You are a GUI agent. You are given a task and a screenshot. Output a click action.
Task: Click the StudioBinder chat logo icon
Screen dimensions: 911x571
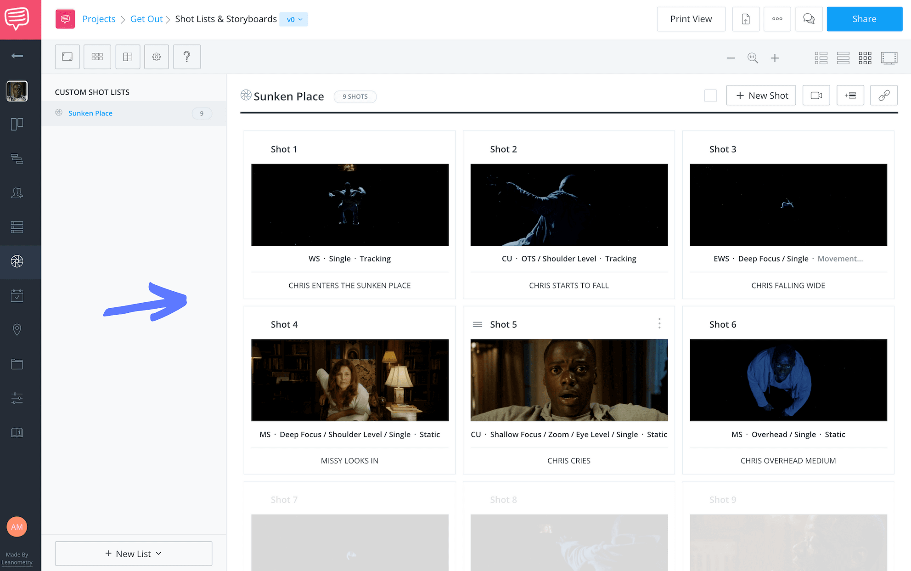coord(17,18)
